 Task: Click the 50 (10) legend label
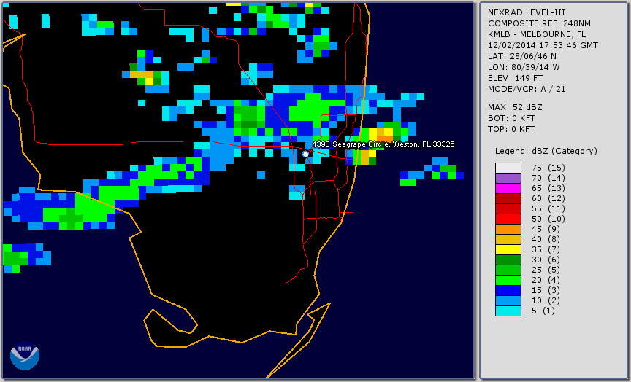click(x=548, y=219)
